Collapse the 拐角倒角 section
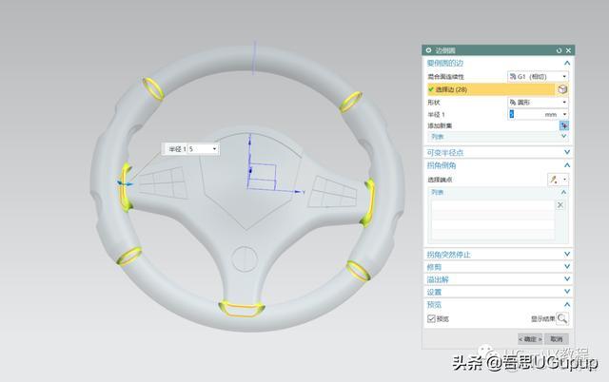This screenshot has width=609, height=382. pyautogui.click(x=567, y=165)
